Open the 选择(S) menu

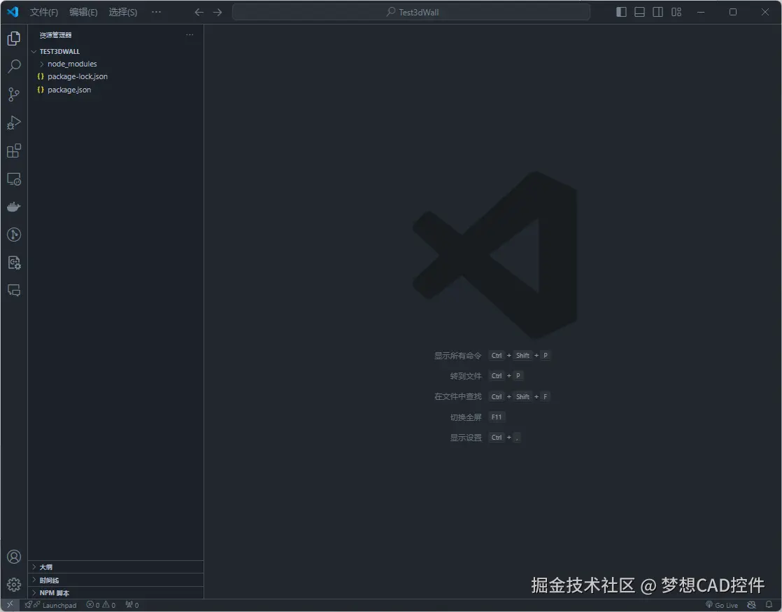point(123,12)
